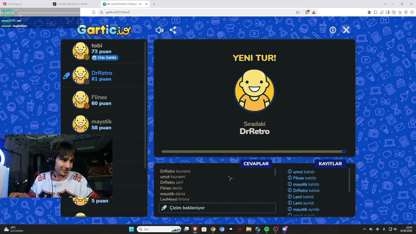This screenshot has height=234, width=416.
Task: Click the site info icon before URL
Action: [x=101, y=12]
